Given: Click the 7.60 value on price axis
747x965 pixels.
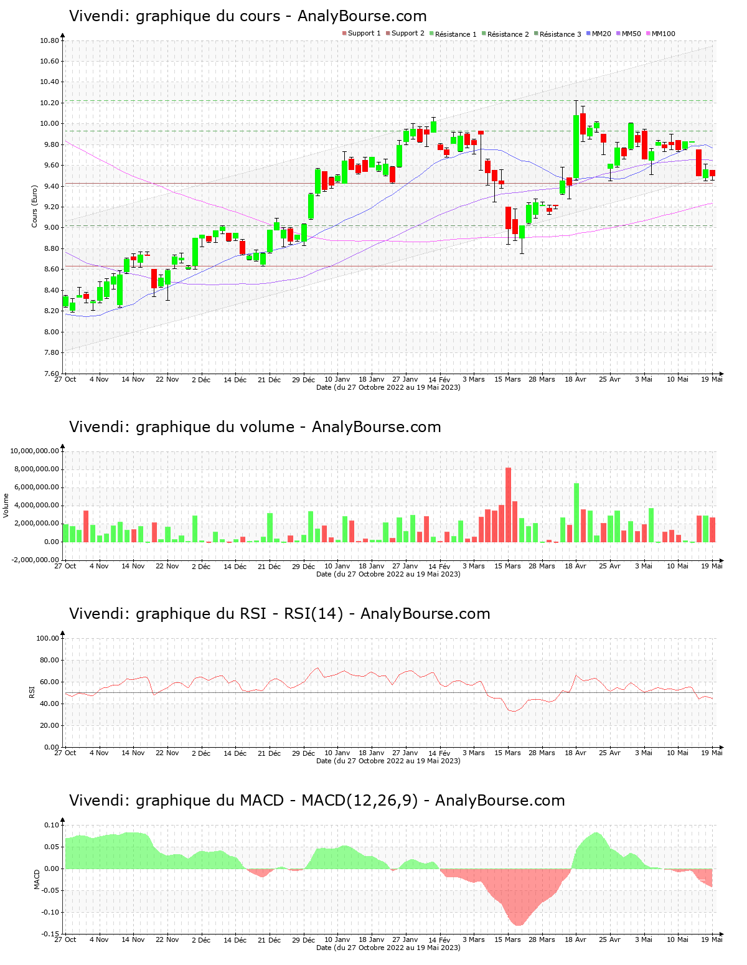Looking at the screenshot, I should [x=51, y=374].
